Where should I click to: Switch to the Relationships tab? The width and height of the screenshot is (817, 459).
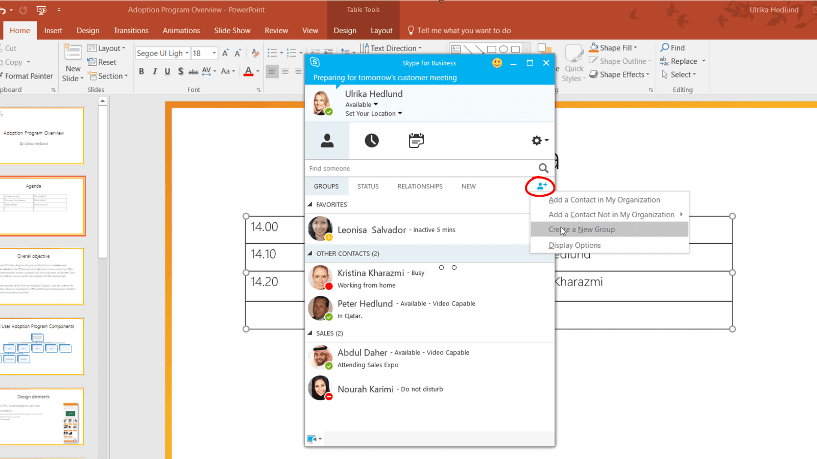pyautogui.click(x=420, y=186)
